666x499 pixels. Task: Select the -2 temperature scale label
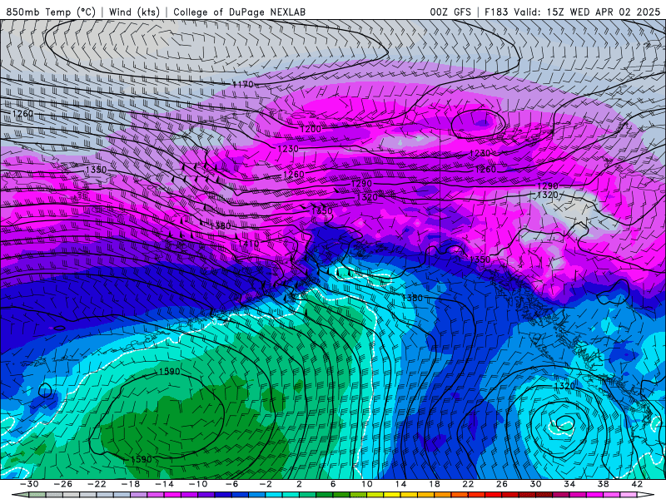[266, 484]
